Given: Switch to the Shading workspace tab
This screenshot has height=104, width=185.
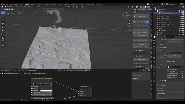Looking at the screenshot, I should click(60, 5).
